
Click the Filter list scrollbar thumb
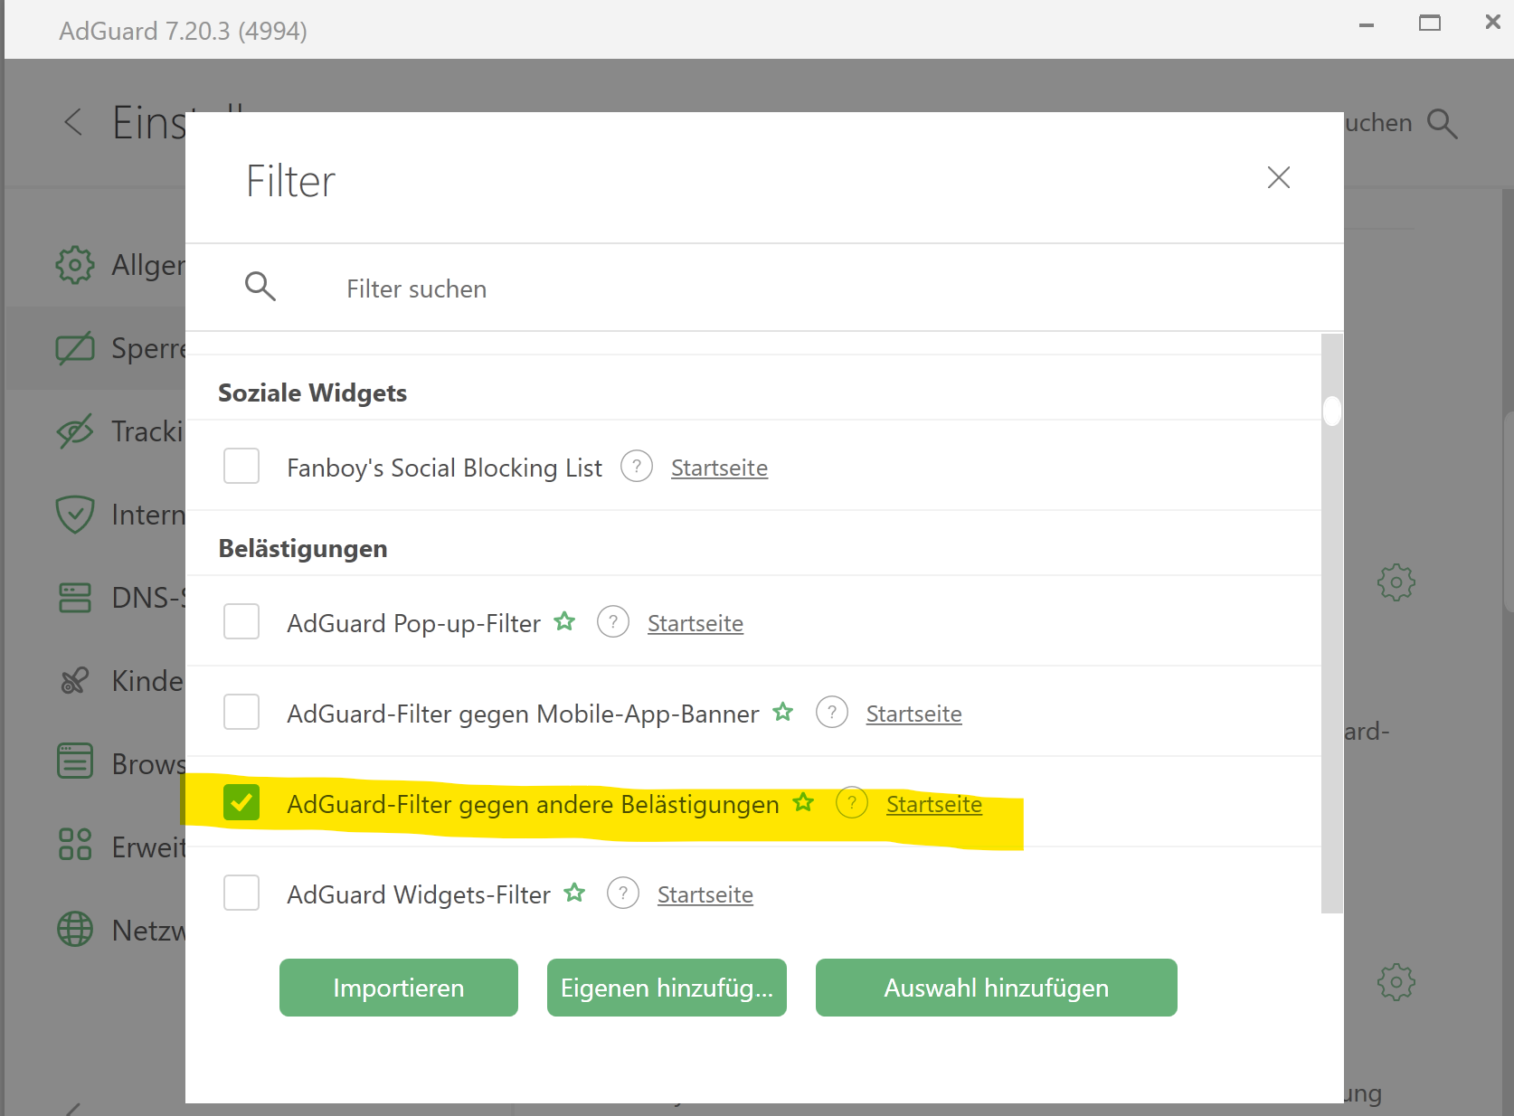(1331, 411)
